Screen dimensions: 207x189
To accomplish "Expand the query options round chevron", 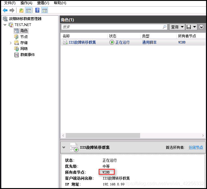I will point(201,27).
